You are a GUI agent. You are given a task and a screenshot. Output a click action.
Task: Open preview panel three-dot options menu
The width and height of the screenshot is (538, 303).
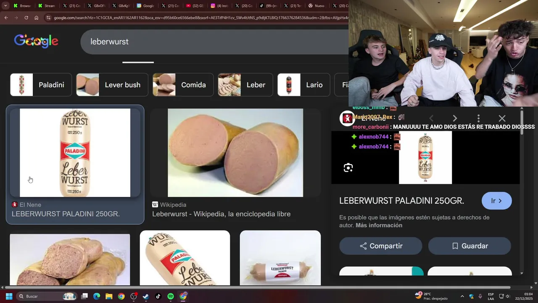[478, 119]
